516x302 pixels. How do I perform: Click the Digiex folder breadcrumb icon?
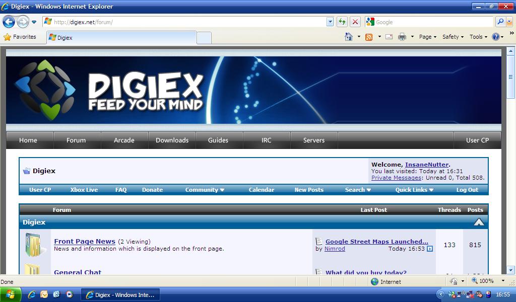[x=26, y=171]
